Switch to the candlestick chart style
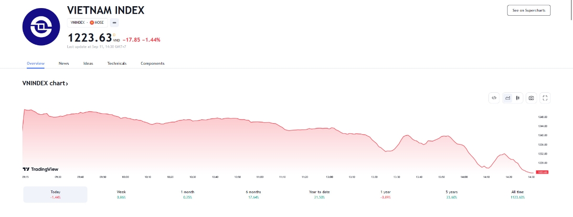The width and height of the screenshot is (573, 217). (x=518, y=98)
